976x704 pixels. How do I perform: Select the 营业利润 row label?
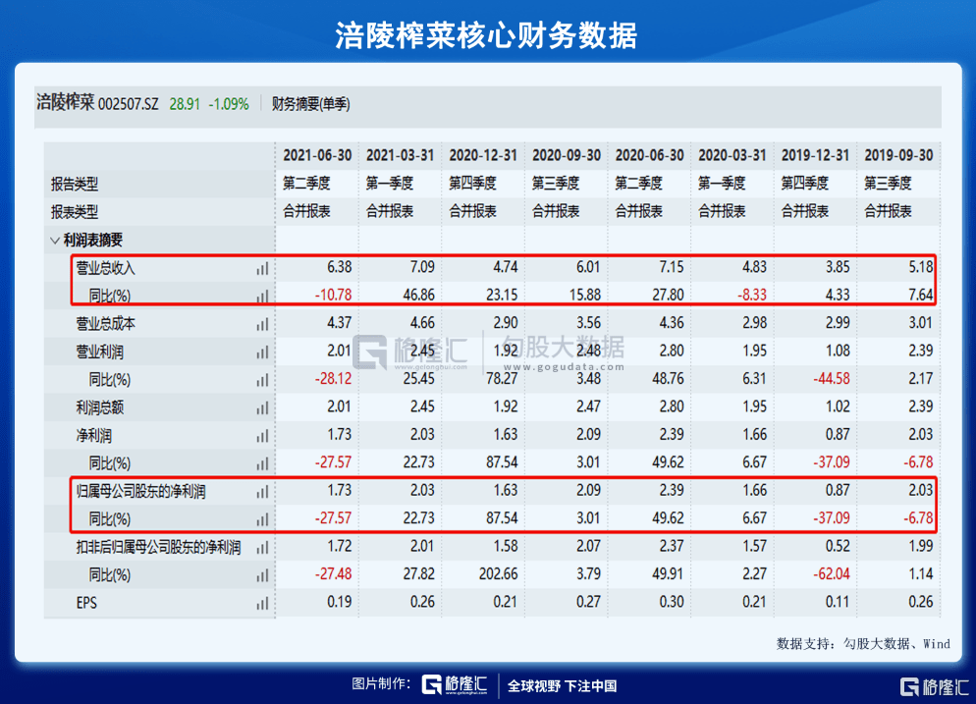pos(99,352)
